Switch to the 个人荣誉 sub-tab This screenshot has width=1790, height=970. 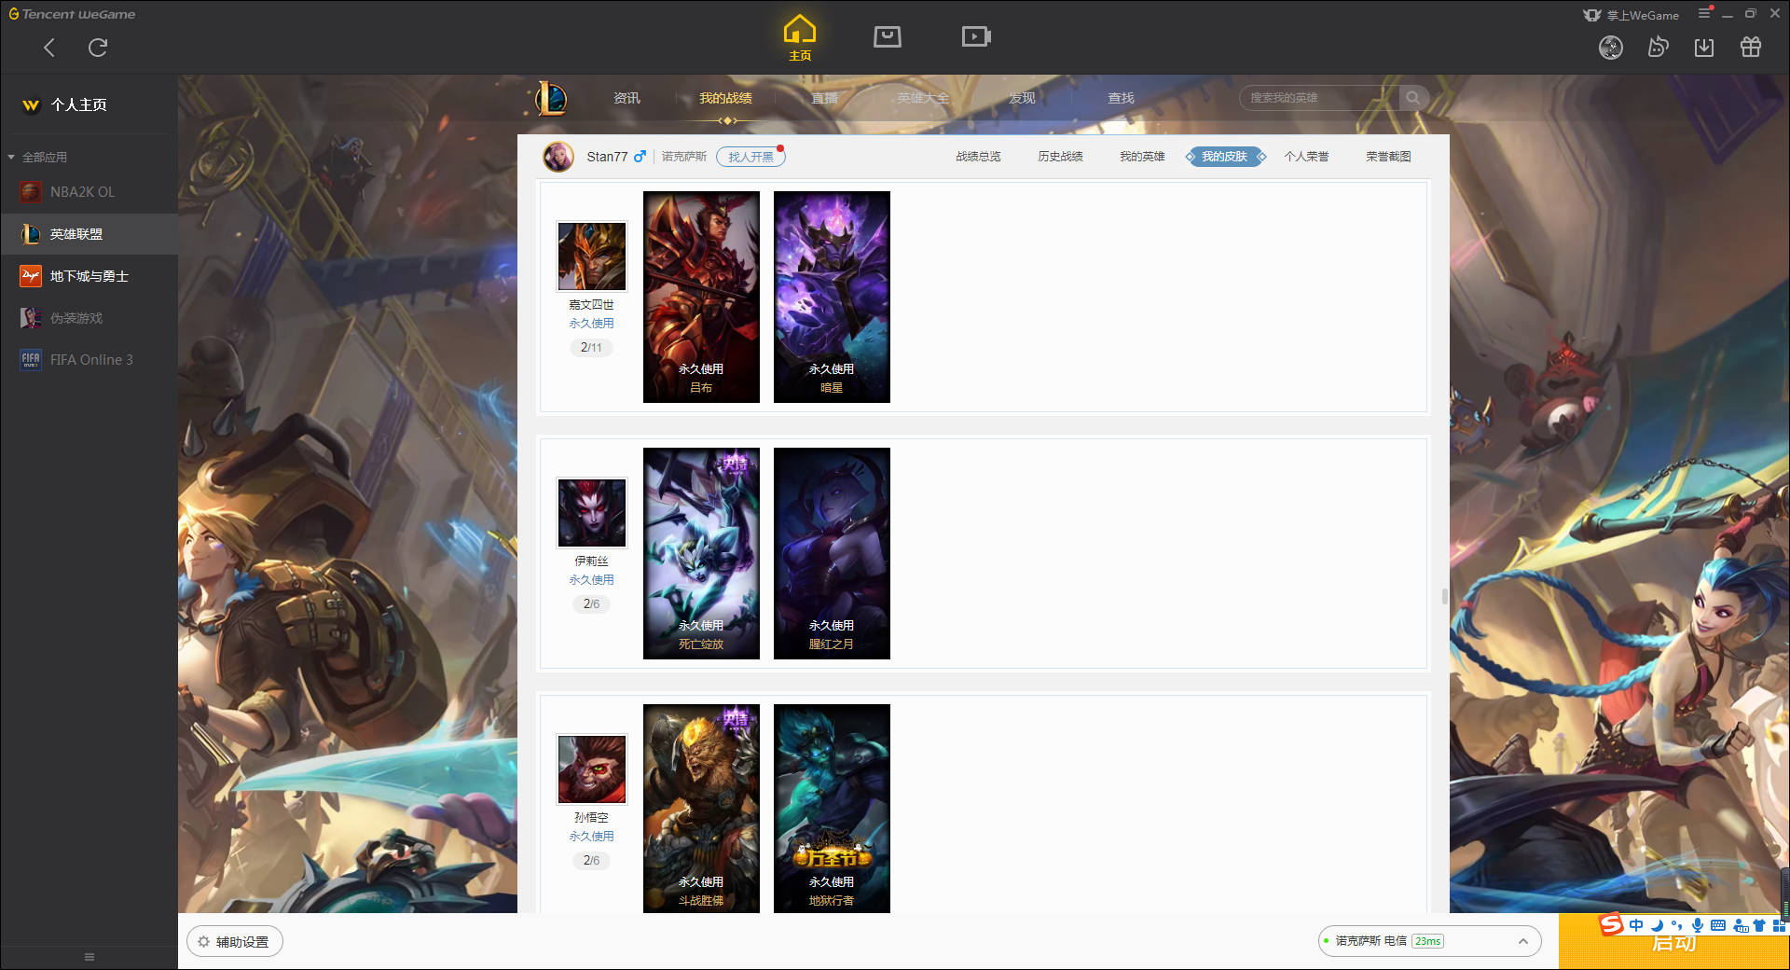click(1306, 157)
